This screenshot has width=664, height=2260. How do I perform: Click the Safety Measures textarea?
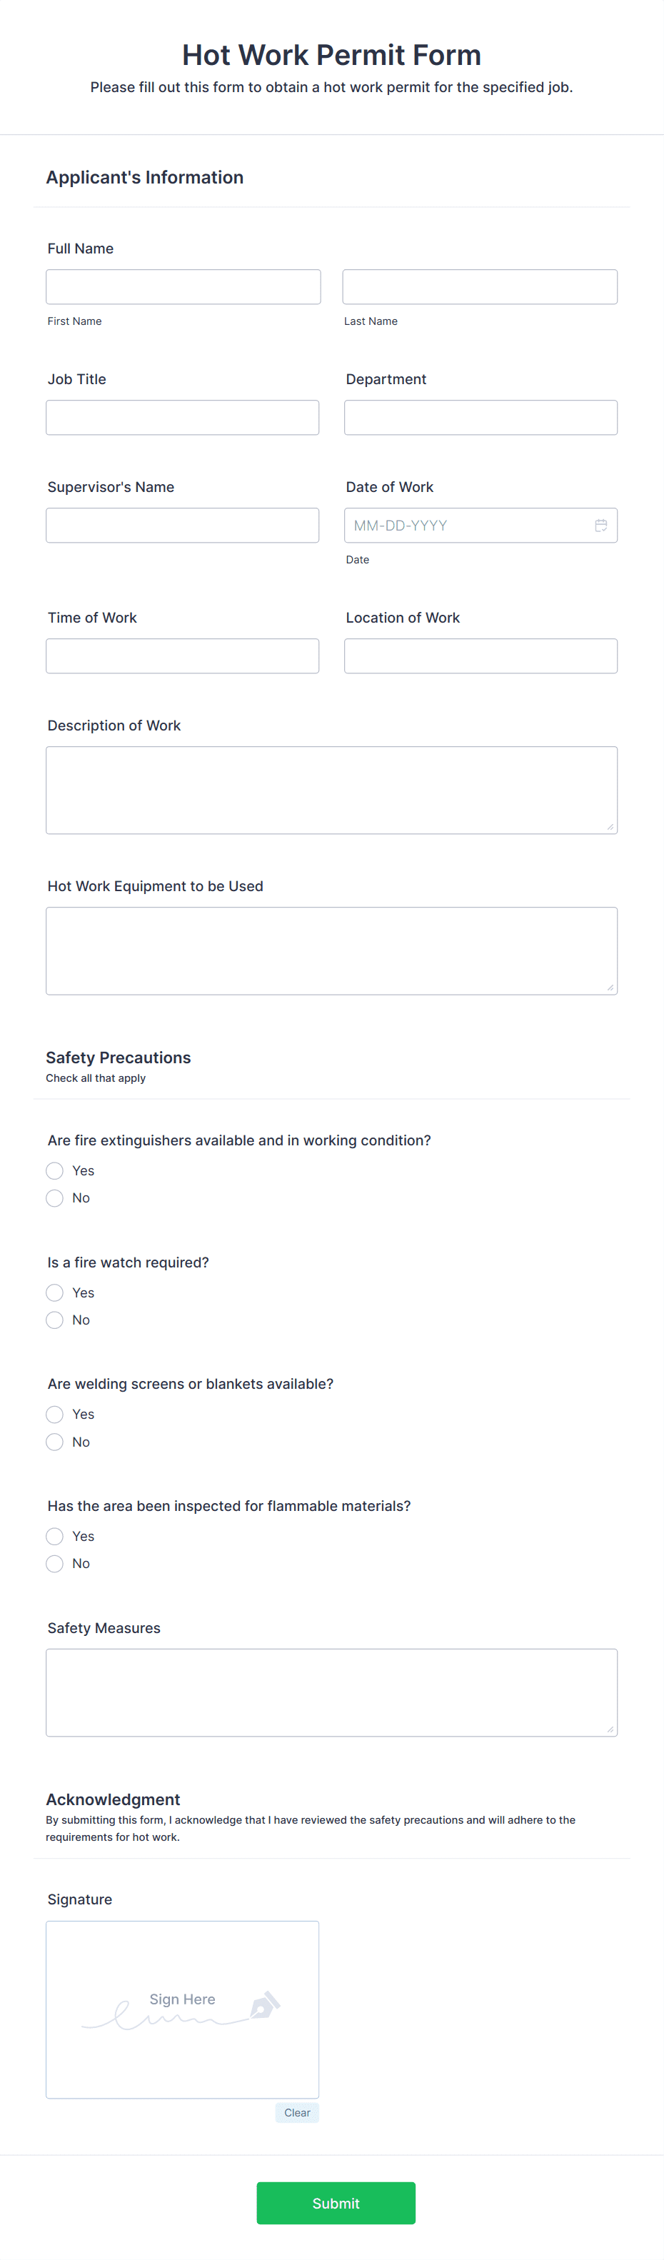tap(331, 1692)
